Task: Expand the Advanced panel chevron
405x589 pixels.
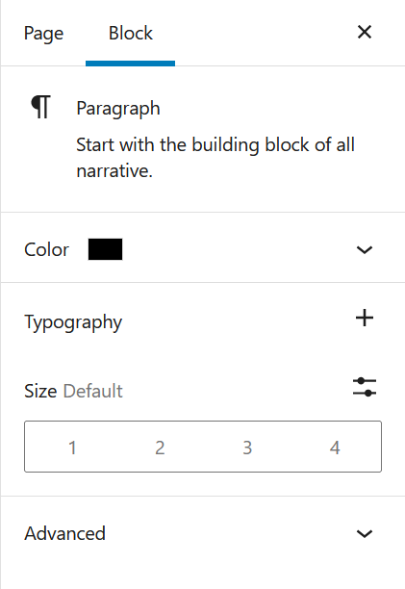Action: tap(365, 534)
